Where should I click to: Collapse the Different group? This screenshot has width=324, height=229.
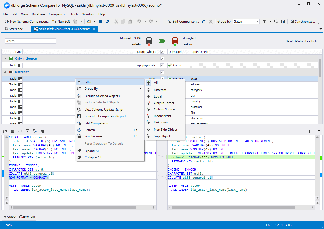(x=5, y=72)
